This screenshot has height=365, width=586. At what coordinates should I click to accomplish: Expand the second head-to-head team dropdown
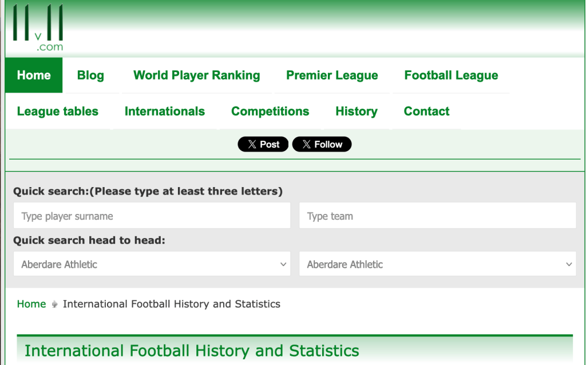pos(437,264)
